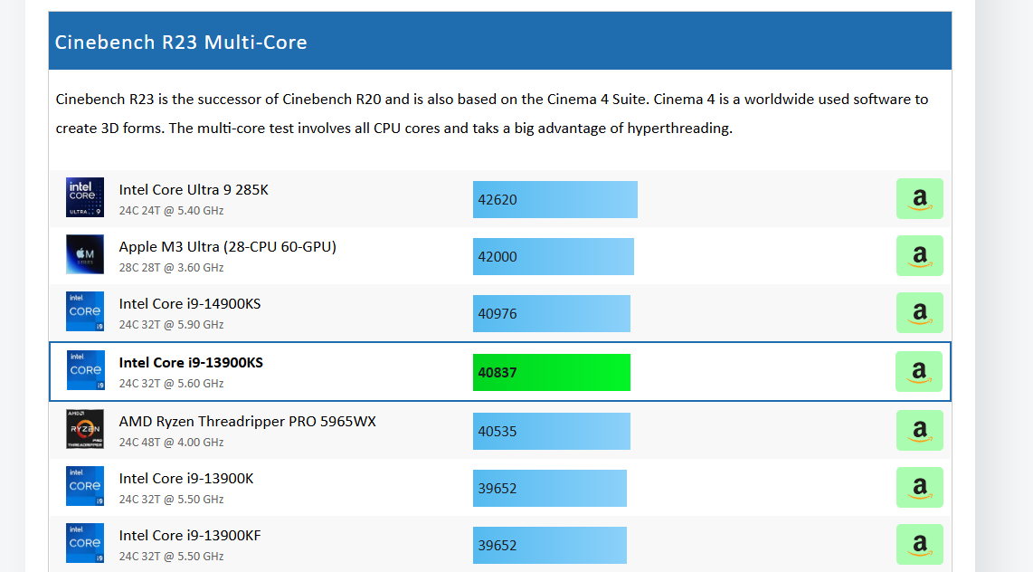Click the AMD Ryzen Threadripper logo thumbnail
The image size is (1033, 572).
click(x=85, y=429)
